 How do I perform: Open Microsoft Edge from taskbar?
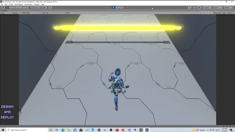click(63, 130)
